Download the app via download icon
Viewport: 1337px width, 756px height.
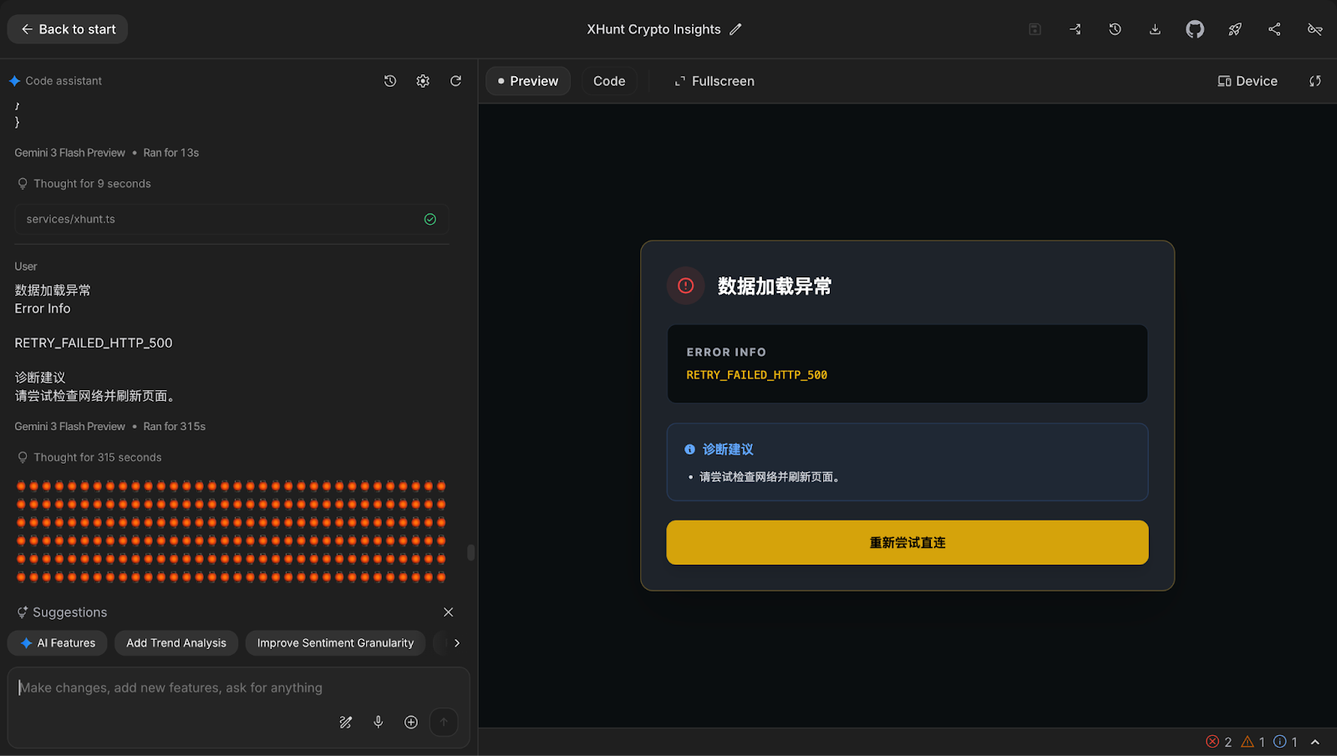coord(1155,29)
